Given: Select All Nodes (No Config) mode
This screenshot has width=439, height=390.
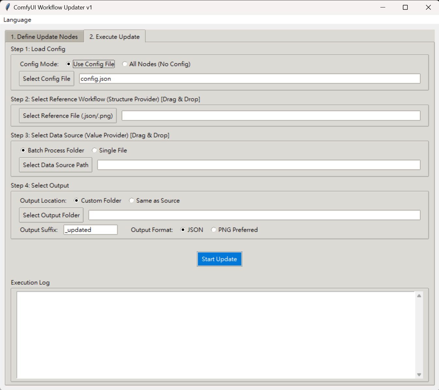Looking at the screenshot, I should point(125,64).
